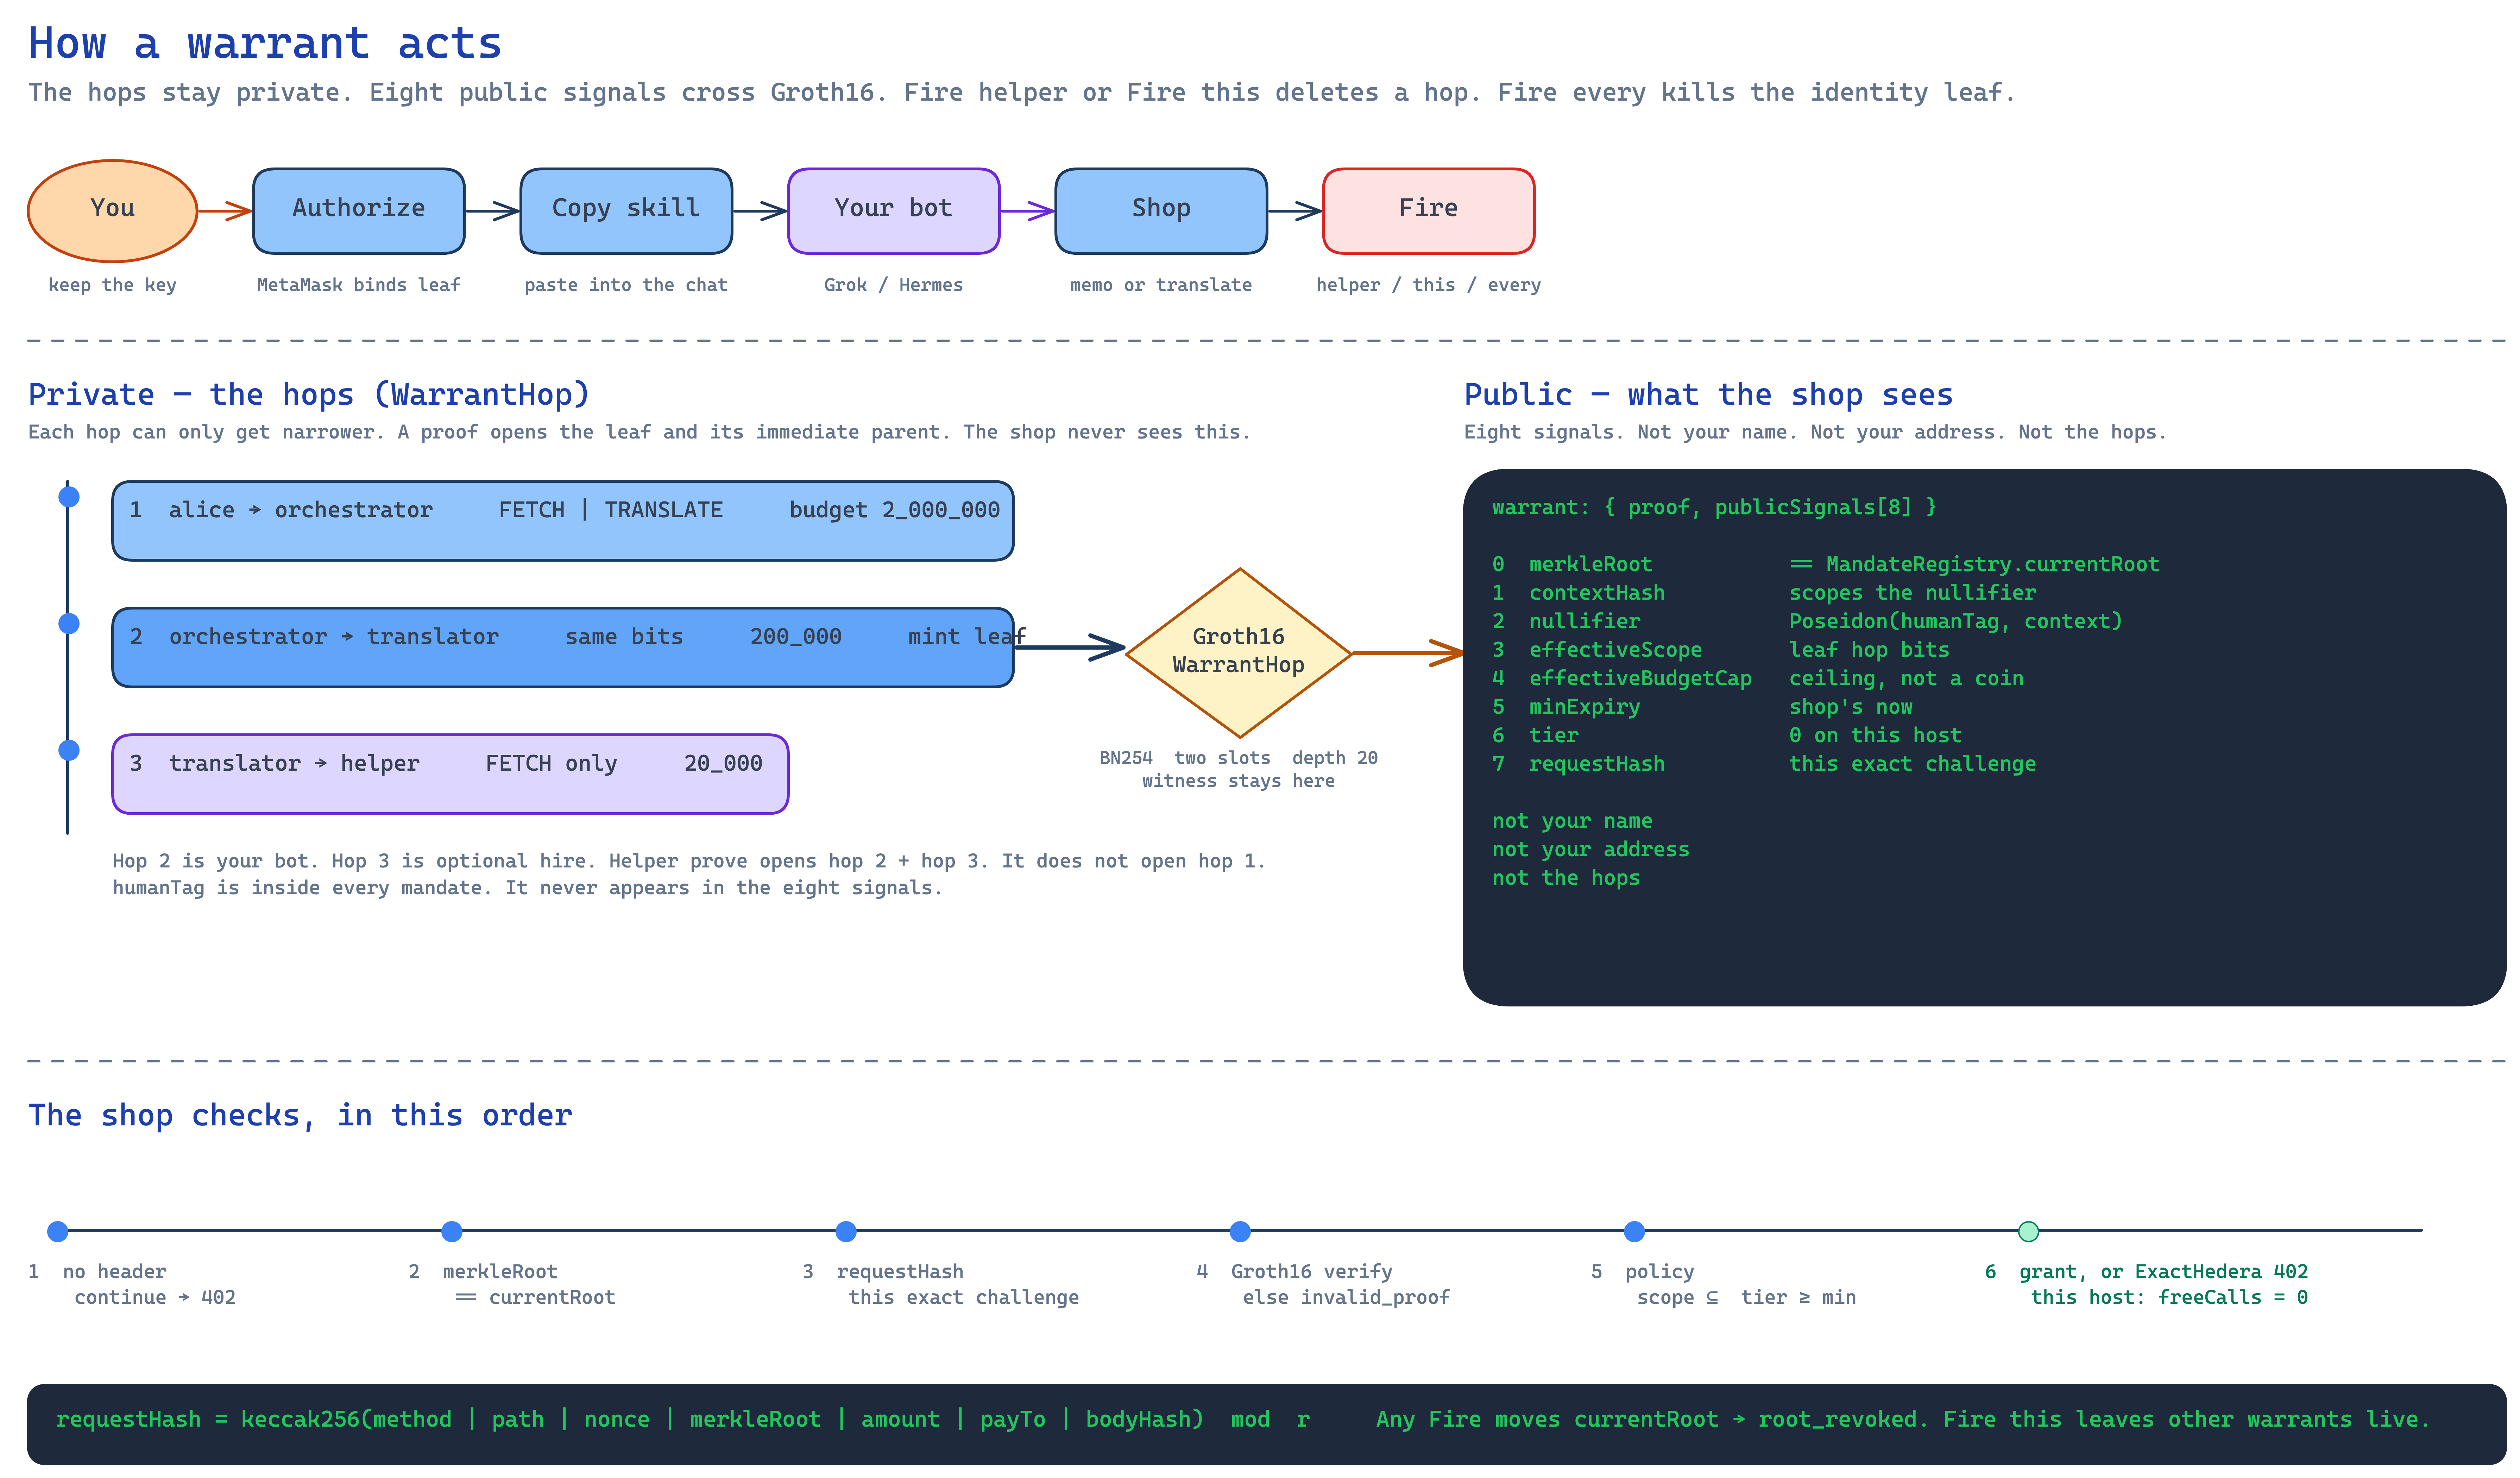Click signal row "0 merkleRoot"
This screenshot has height=1478, width=2520.
[1826, 564]
